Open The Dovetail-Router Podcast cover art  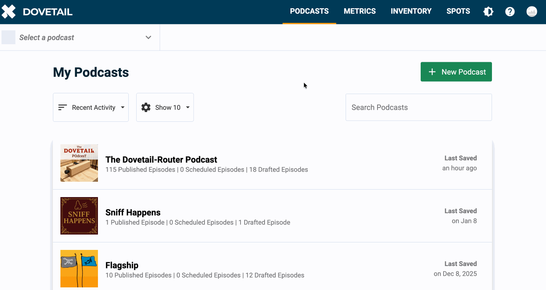click(79, 163)
